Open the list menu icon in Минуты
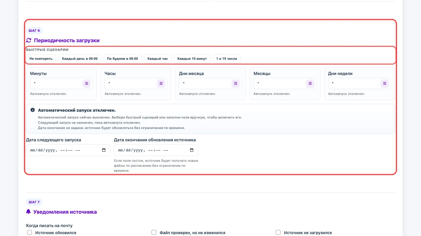 click(x=87, y=83)
